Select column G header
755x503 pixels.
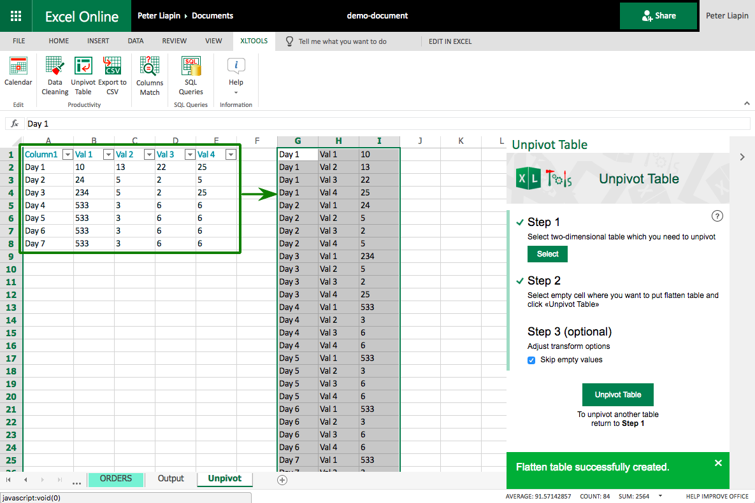(298, 141)
